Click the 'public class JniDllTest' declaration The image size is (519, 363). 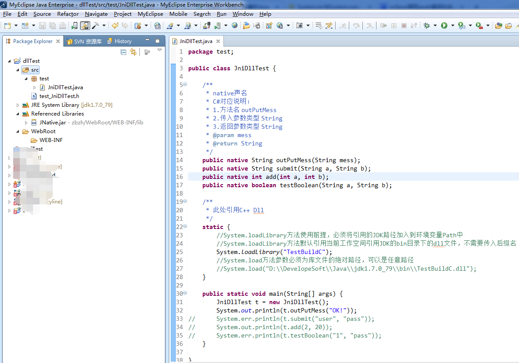point(232,69)
